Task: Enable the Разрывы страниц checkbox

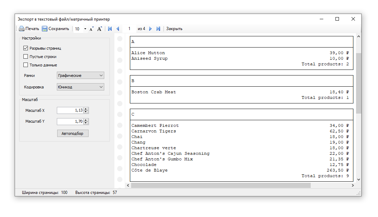Action: 25,48
